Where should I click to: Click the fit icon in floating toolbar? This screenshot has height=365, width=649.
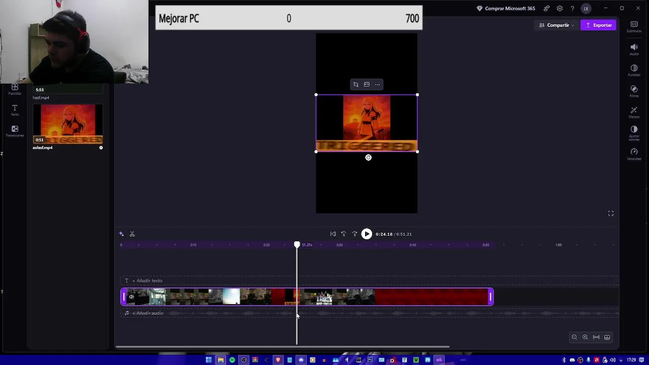point(367,85)
